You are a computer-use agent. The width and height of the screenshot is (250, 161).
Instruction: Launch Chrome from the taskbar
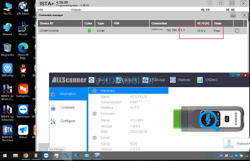[x=26, y=156]
